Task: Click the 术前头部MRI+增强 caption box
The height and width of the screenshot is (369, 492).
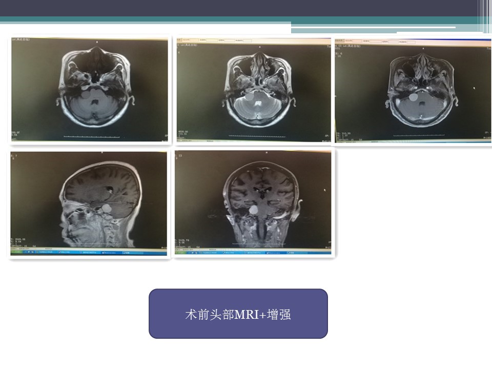Action: 238,314
